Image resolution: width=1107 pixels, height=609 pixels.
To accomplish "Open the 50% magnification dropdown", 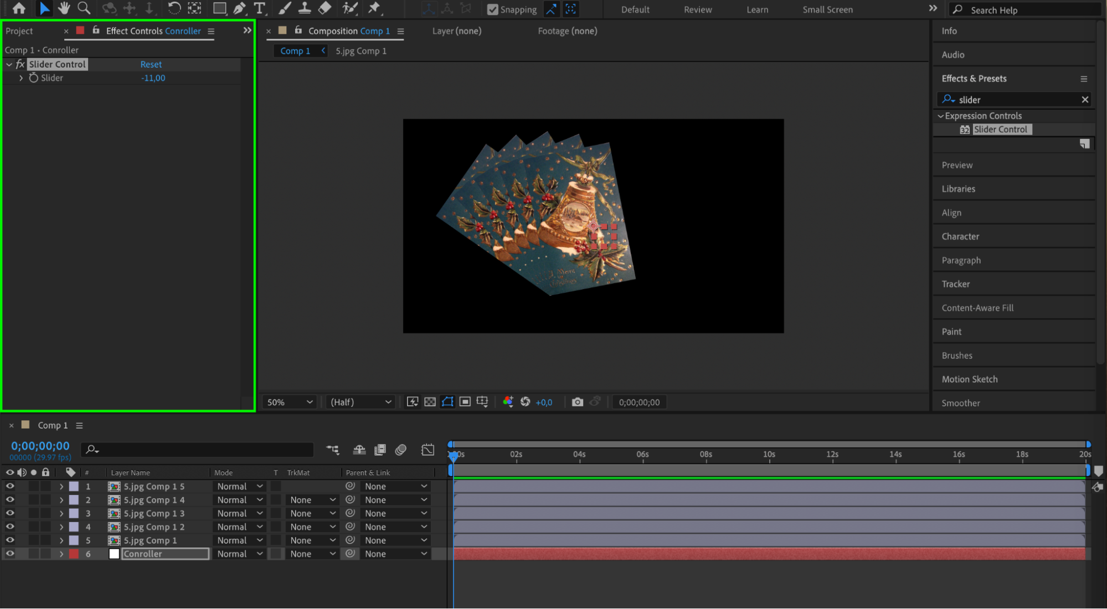I will (290, 402).
